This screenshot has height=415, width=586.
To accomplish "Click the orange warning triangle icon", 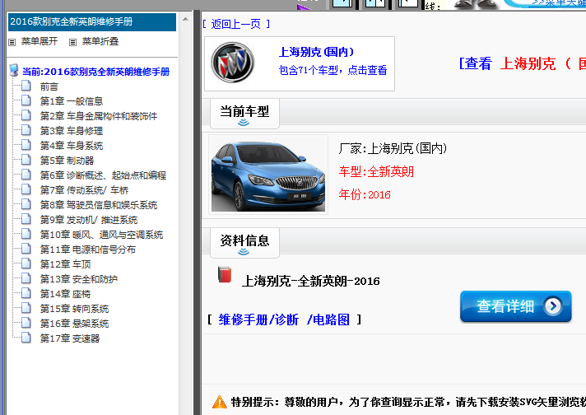I will 220,402.
